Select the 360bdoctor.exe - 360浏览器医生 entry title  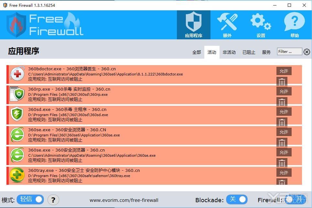click(x=72, y=69)
